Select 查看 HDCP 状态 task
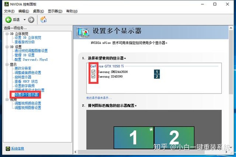Image resolution: width=236 pixels, height=157 pixels. [x=26, y=81]
